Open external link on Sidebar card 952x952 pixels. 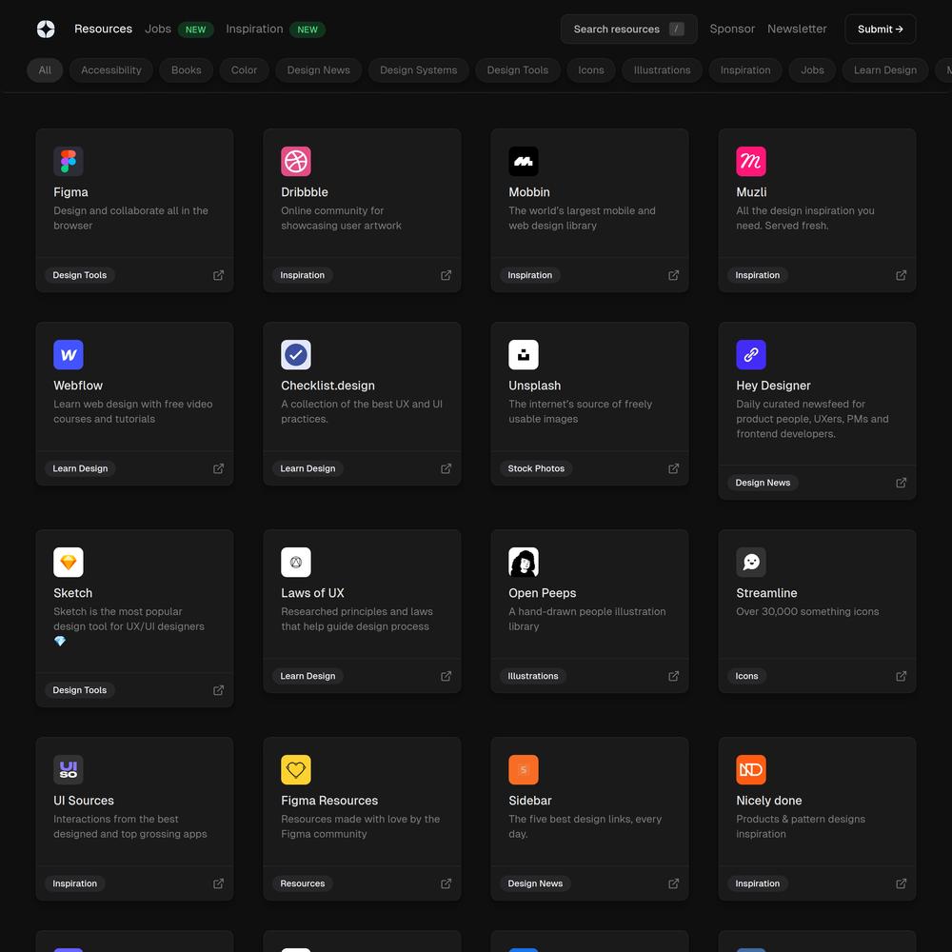pos(674,883)
